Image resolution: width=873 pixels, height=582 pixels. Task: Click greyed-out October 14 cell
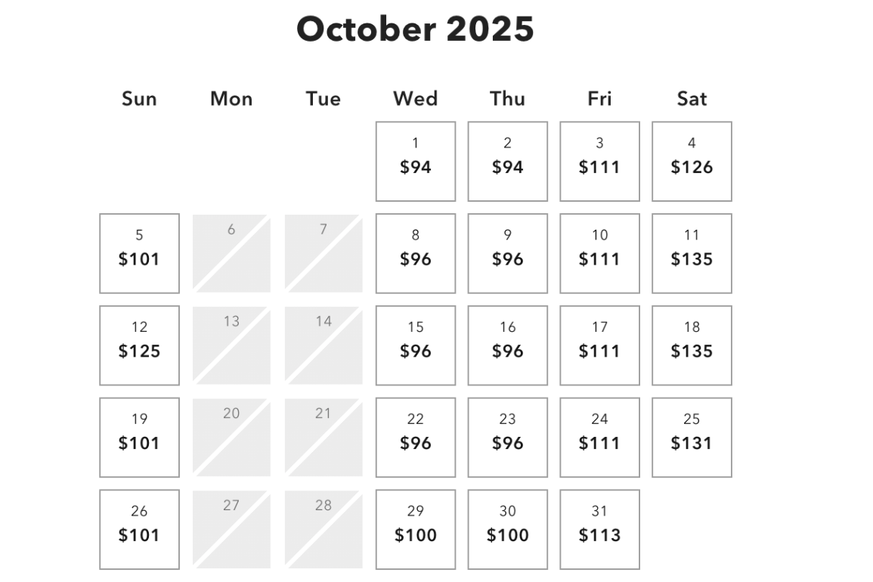[x=324, y=345]
